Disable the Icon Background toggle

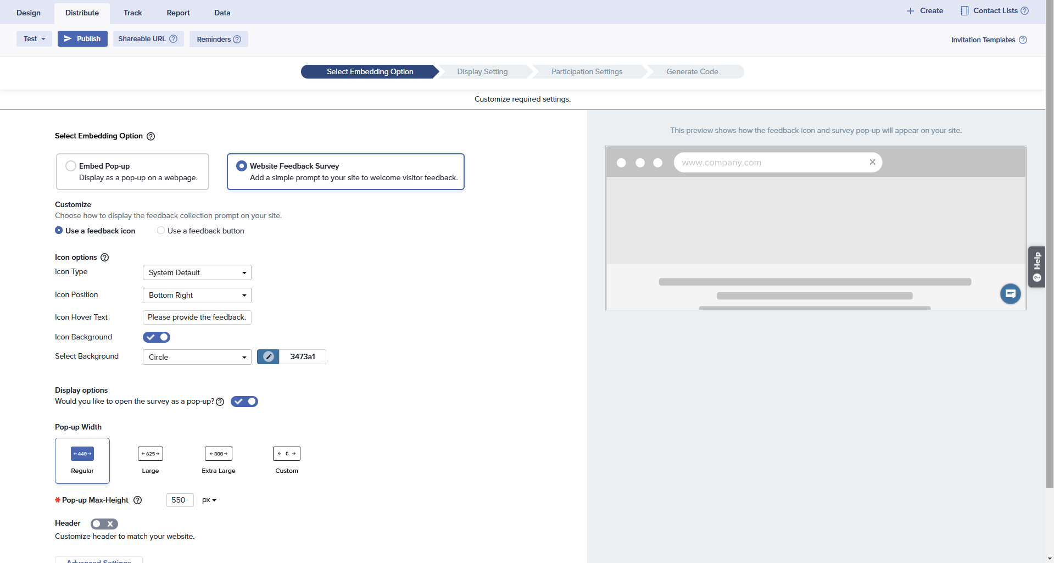157,337
